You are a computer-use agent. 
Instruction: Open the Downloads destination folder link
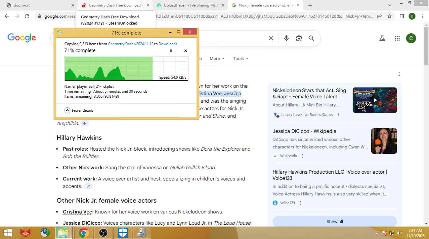click(x=168, y=44)
